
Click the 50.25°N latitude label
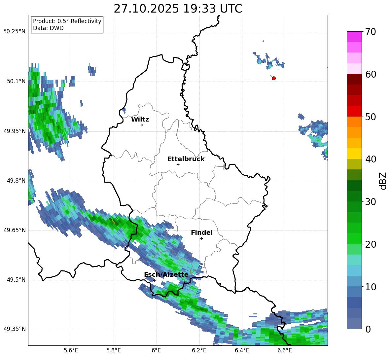(x=15, y=32)
